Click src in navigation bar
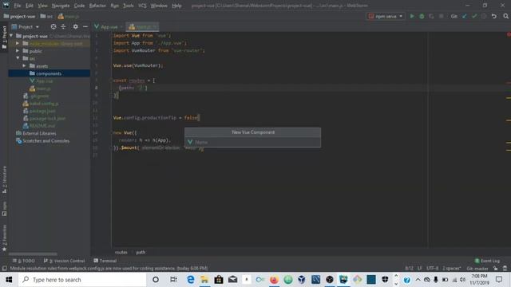 [x=46, y=16]
